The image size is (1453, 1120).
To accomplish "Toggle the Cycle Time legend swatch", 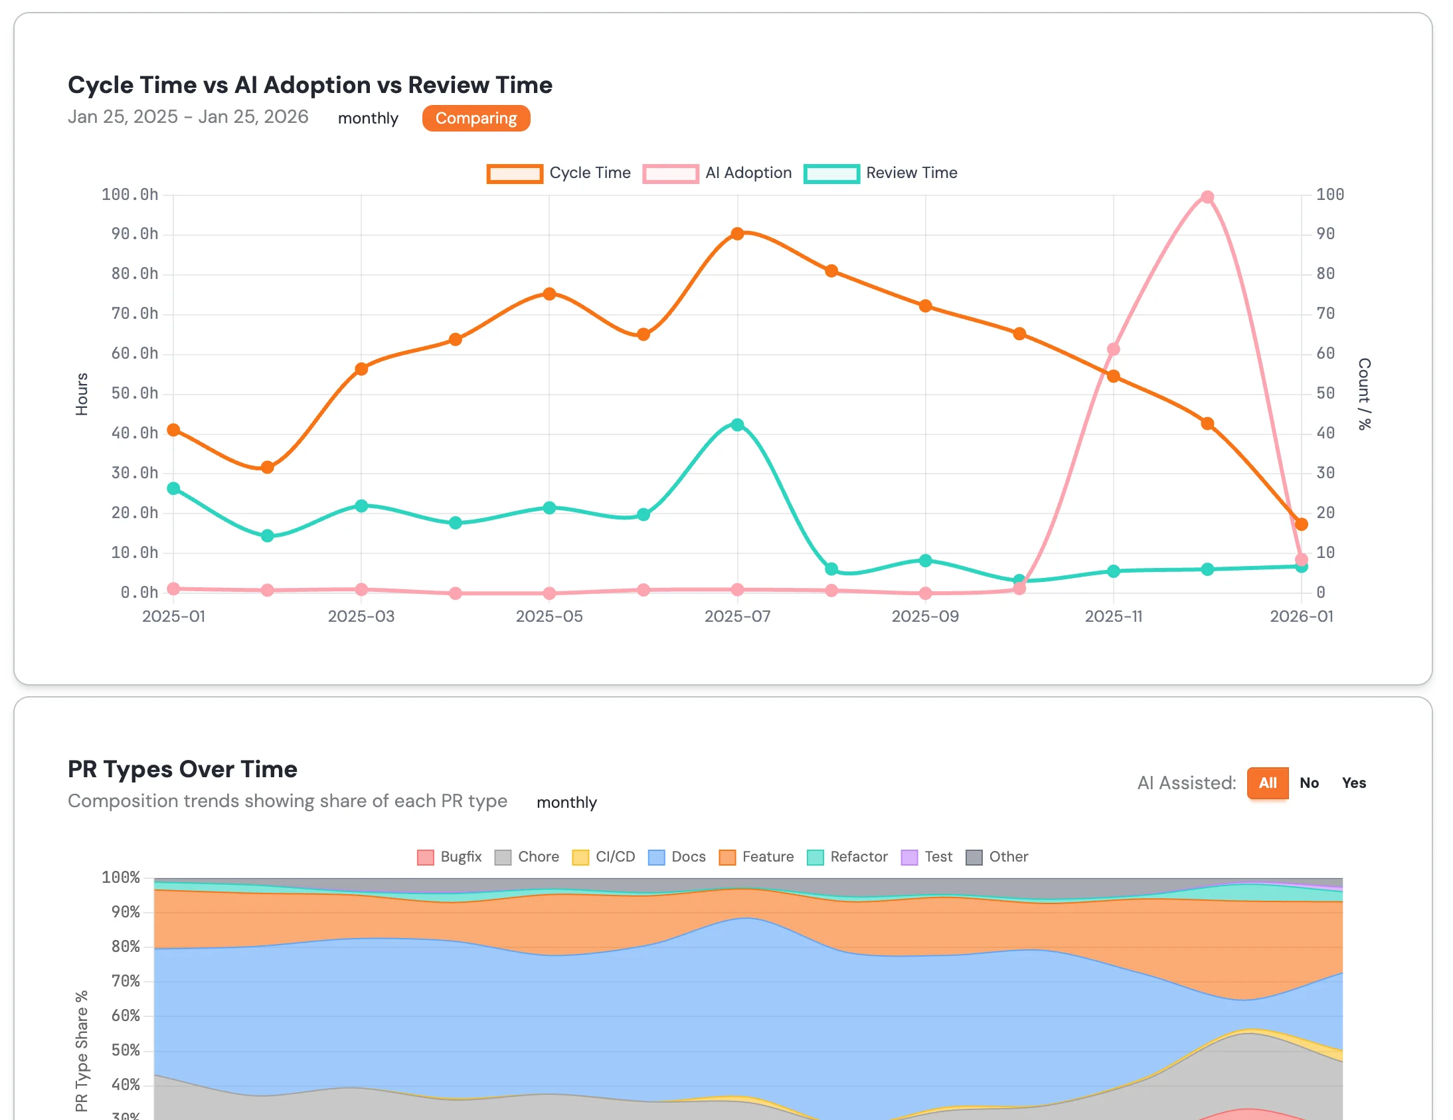I will [514, 173].
